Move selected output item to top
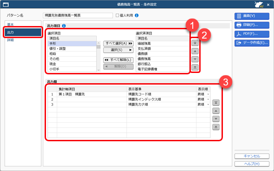 [x=195, y=43]
